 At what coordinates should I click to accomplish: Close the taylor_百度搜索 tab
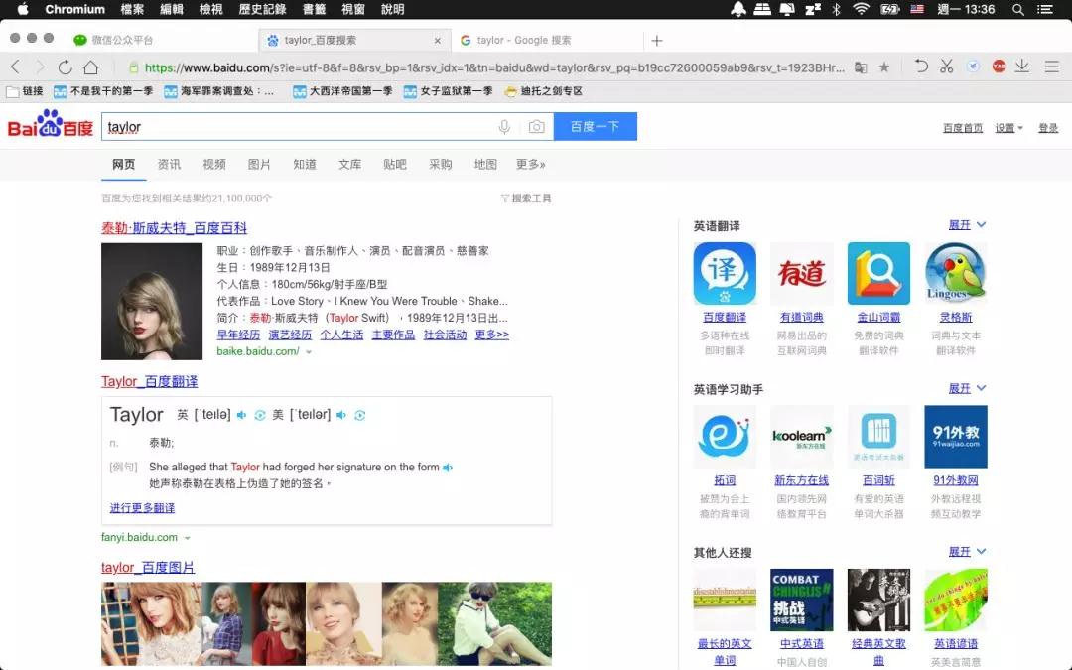point(438,41)
